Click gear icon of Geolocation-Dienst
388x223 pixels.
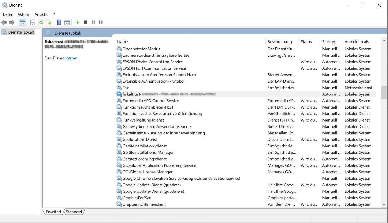coord(119,139)
